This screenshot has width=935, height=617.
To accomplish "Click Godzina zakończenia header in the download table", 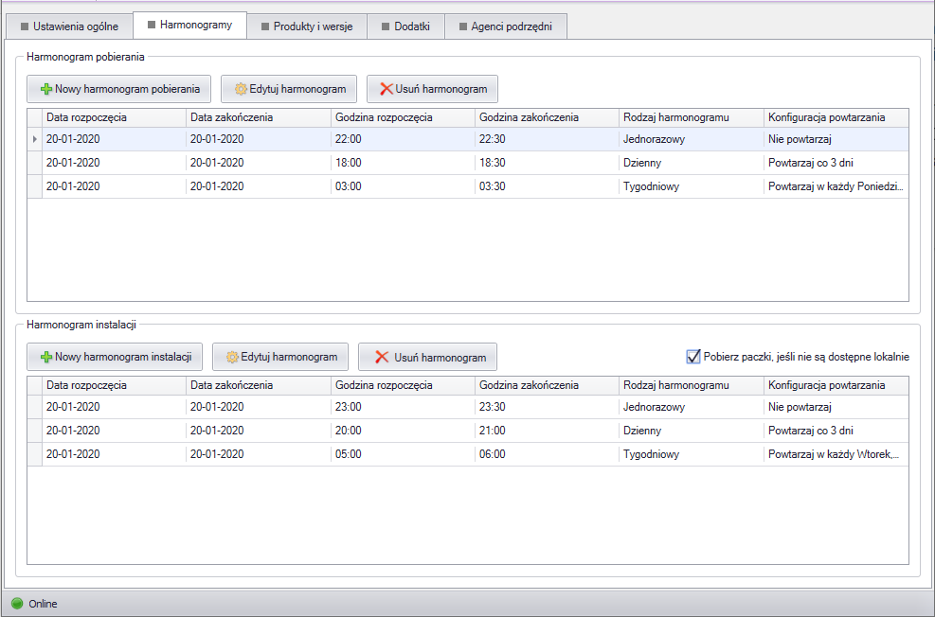I will point(548,117).
